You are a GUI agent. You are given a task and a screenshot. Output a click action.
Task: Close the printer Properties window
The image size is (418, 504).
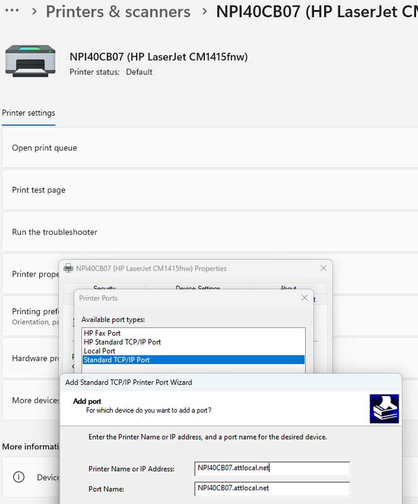[x=323, y=268]
